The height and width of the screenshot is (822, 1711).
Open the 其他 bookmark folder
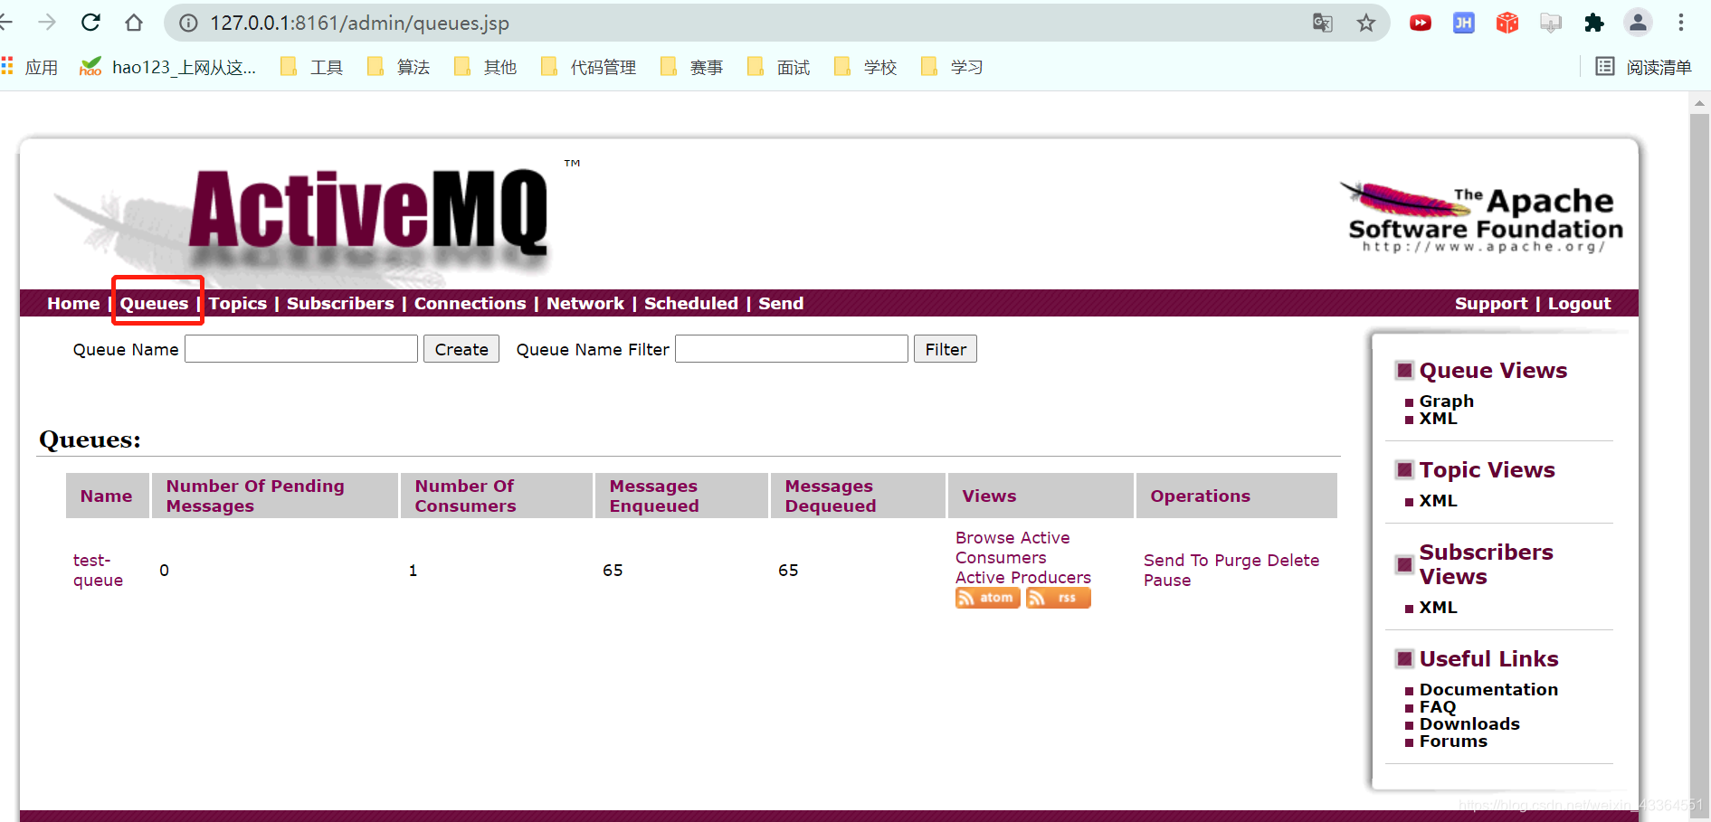tap(486, 67)
